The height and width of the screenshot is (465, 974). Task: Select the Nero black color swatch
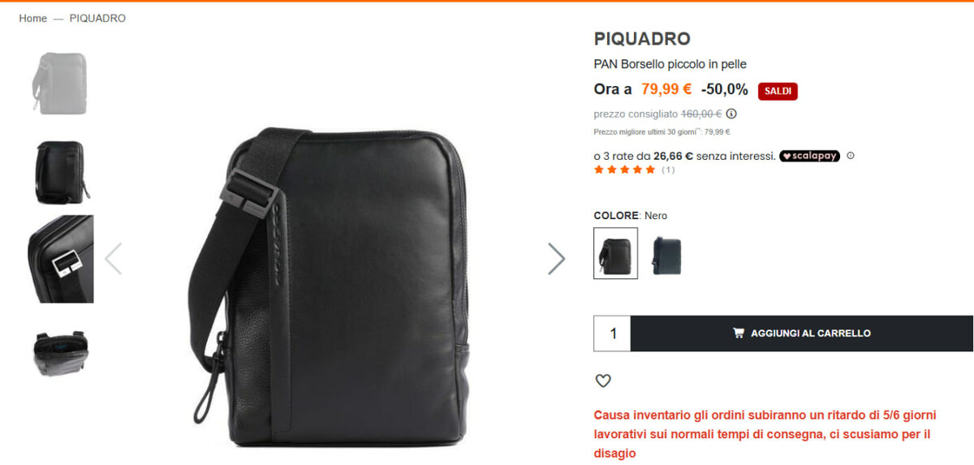click(615, 253)
